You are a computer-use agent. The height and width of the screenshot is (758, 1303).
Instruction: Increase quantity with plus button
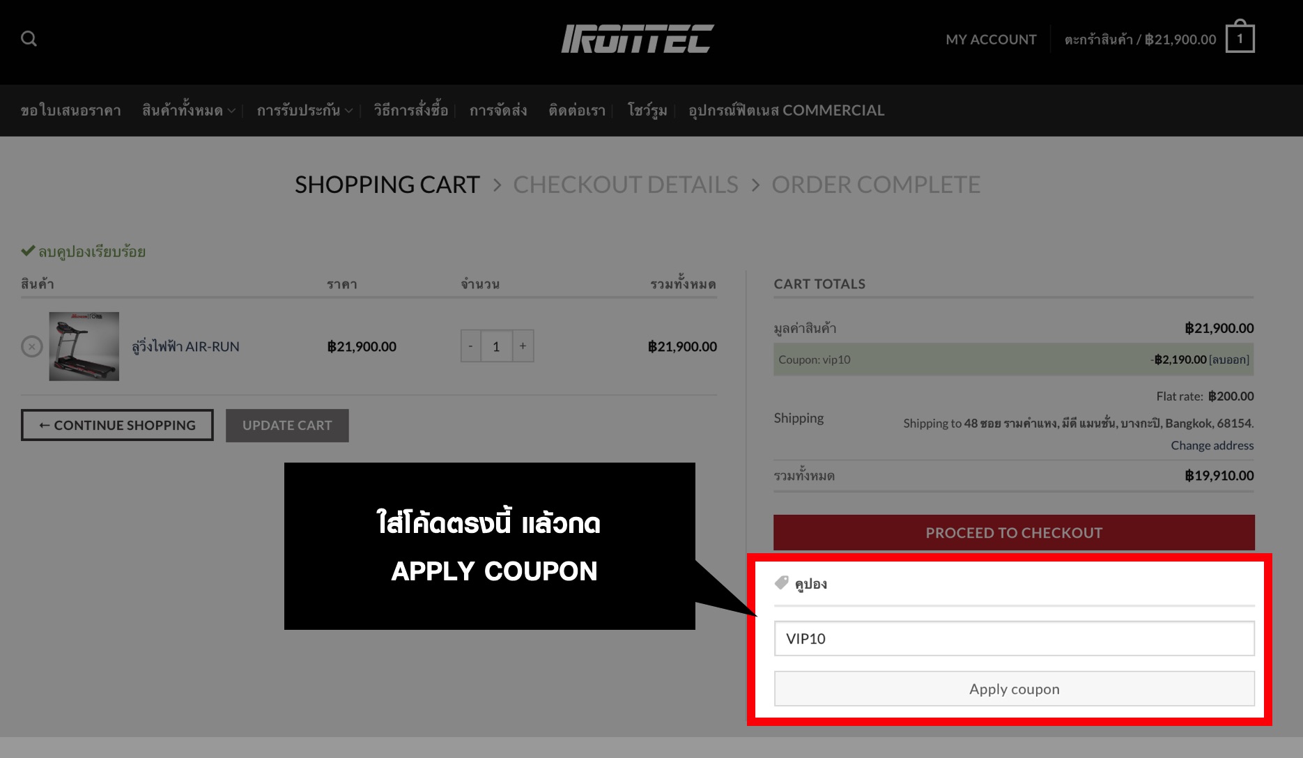click(523, 346)
